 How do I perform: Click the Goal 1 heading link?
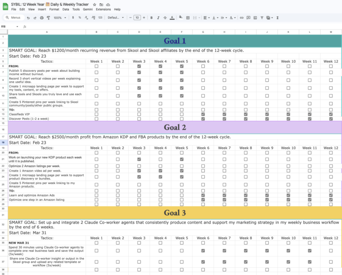pyautogui.click(x=175, y=41)
